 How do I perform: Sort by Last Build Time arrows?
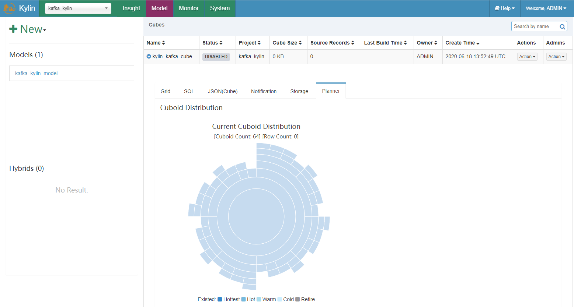406,43
